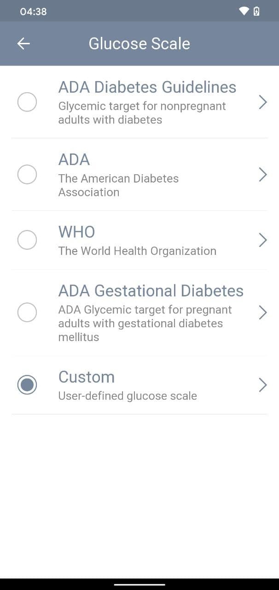Image resolution: width=279 pixels, height=590 pixels.
Task: Go back using the arrow icon
Action: pyautogui.click(x=23, y=43)
